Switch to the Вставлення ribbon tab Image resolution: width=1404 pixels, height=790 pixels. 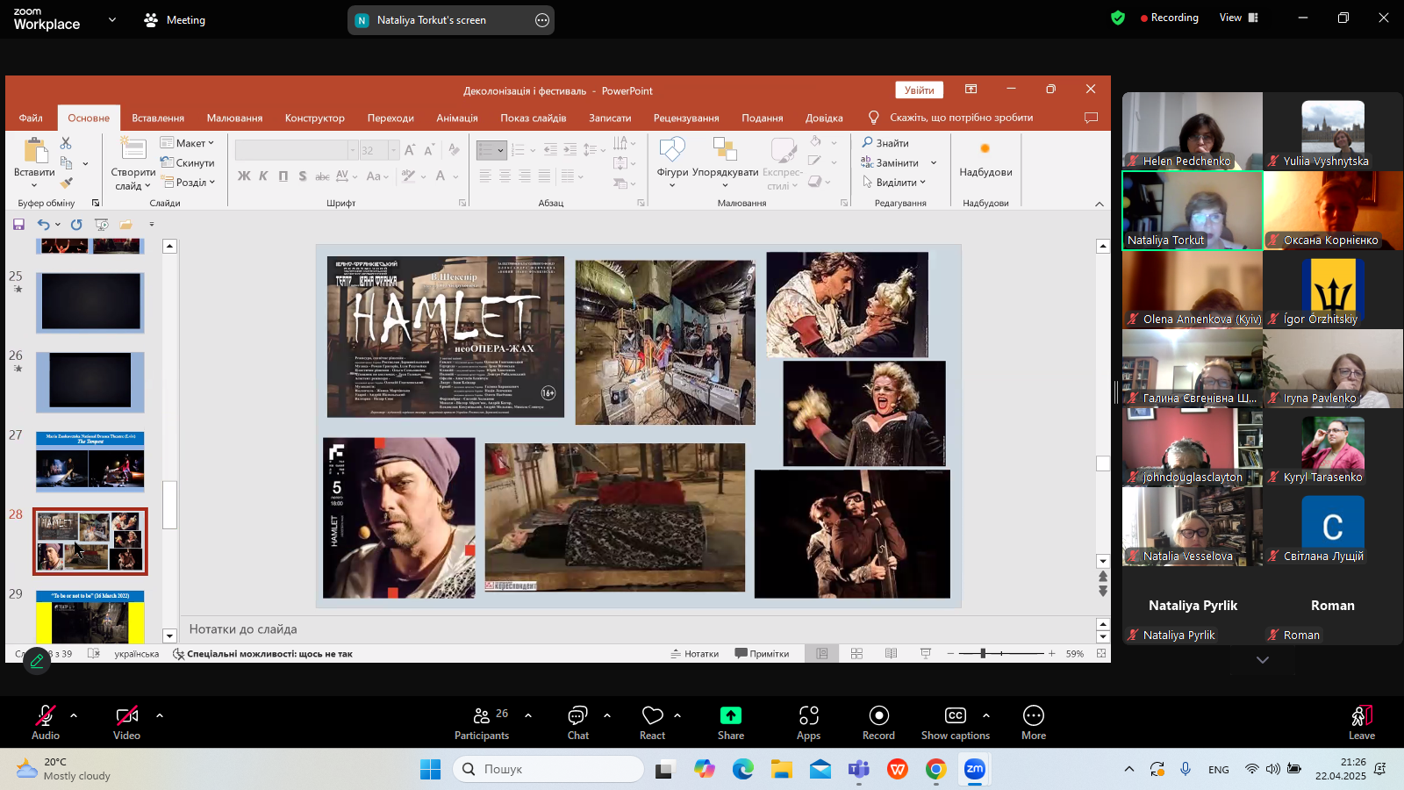[x=158, y=118]
